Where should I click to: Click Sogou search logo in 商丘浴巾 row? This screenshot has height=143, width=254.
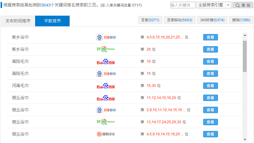coord(106,134)
